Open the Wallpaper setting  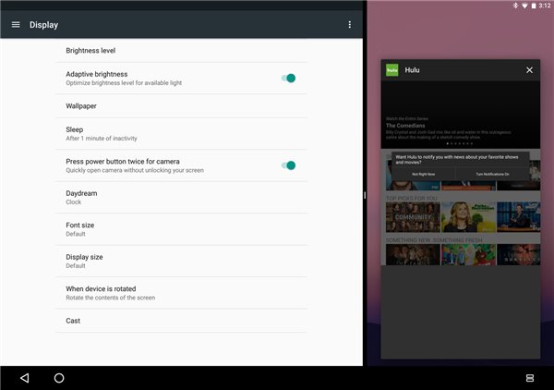coord(181,105)
